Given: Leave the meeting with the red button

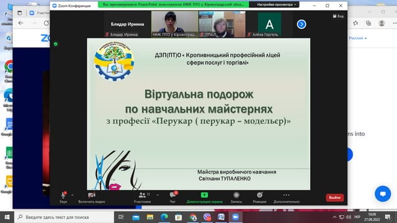Looking at the screenshot, I should tap(335, 198).
